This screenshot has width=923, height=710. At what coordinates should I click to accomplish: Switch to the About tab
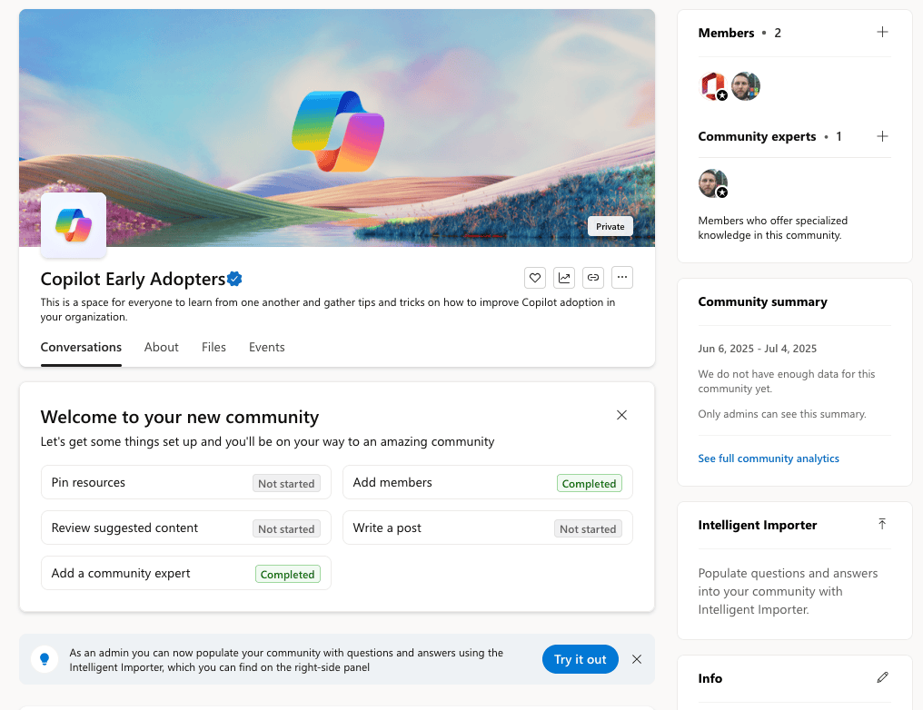click(162, 347)
